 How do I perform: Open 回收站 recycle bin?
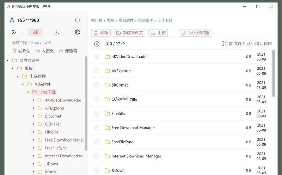click(x=21, y=51)
